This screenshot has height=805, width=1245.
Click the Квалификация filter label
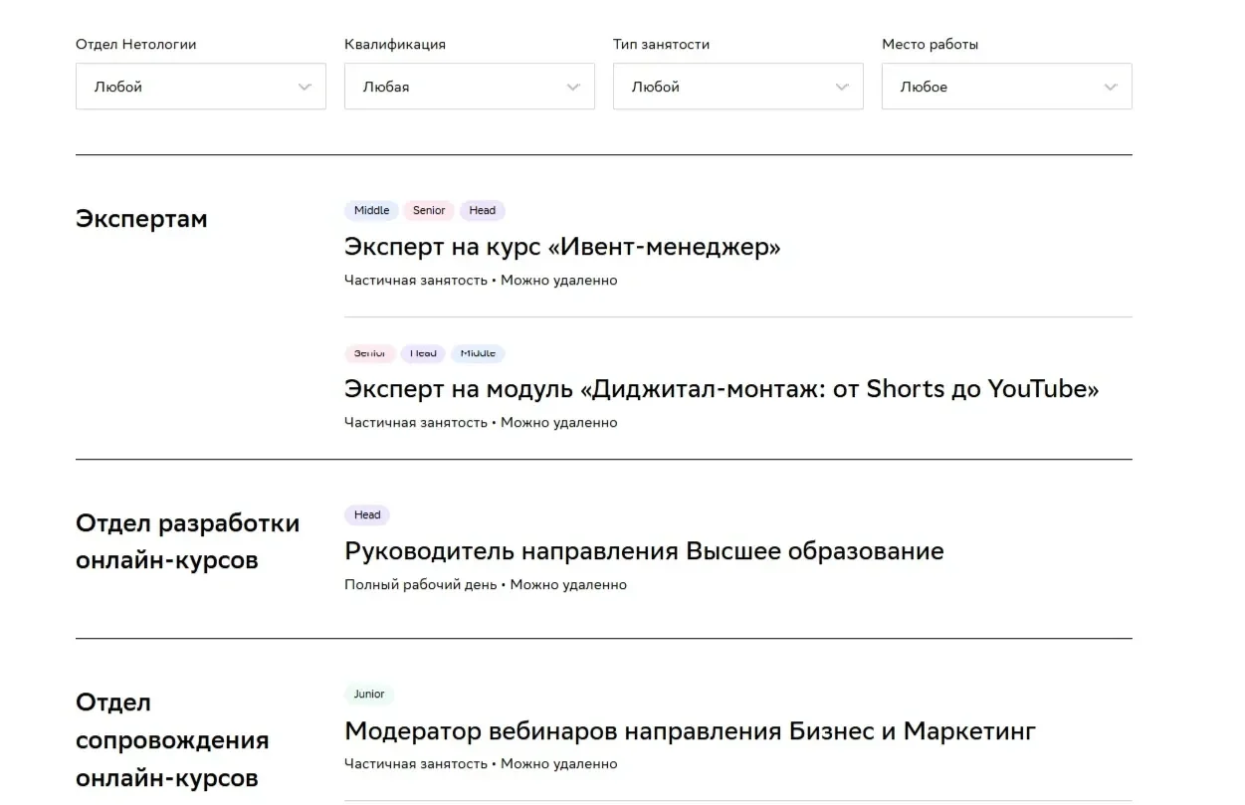(395, 44)
